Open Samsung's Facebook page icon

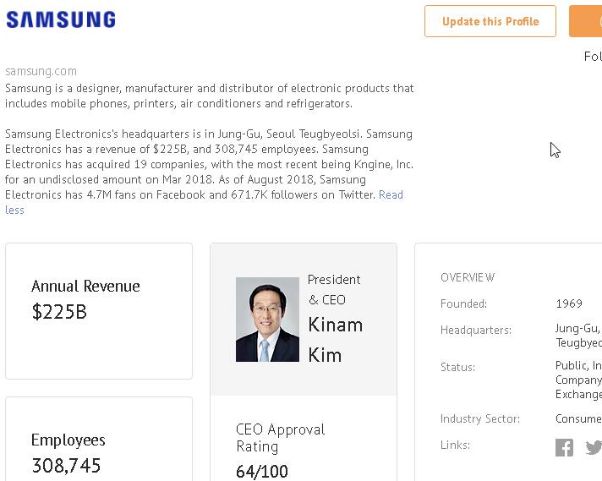click(564, 447)
